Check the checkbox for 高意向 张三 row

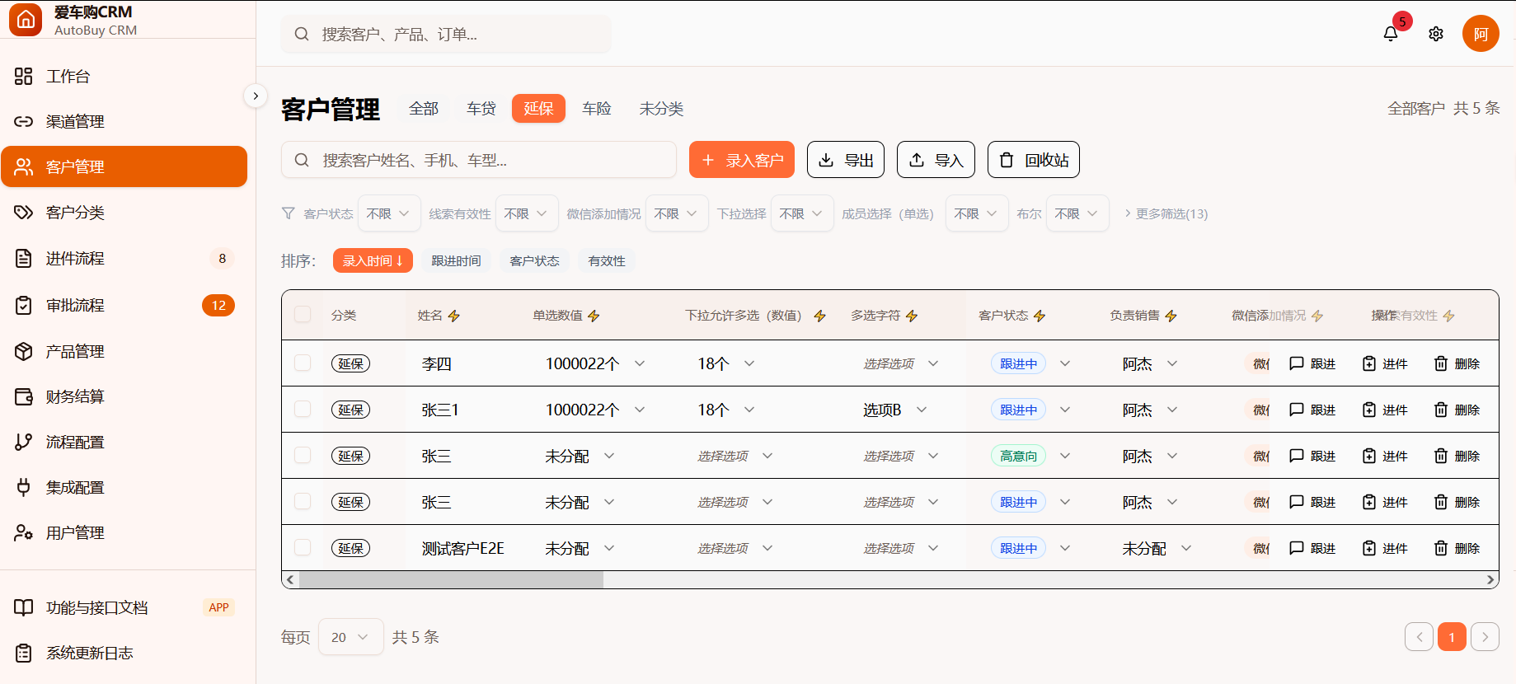303,455
